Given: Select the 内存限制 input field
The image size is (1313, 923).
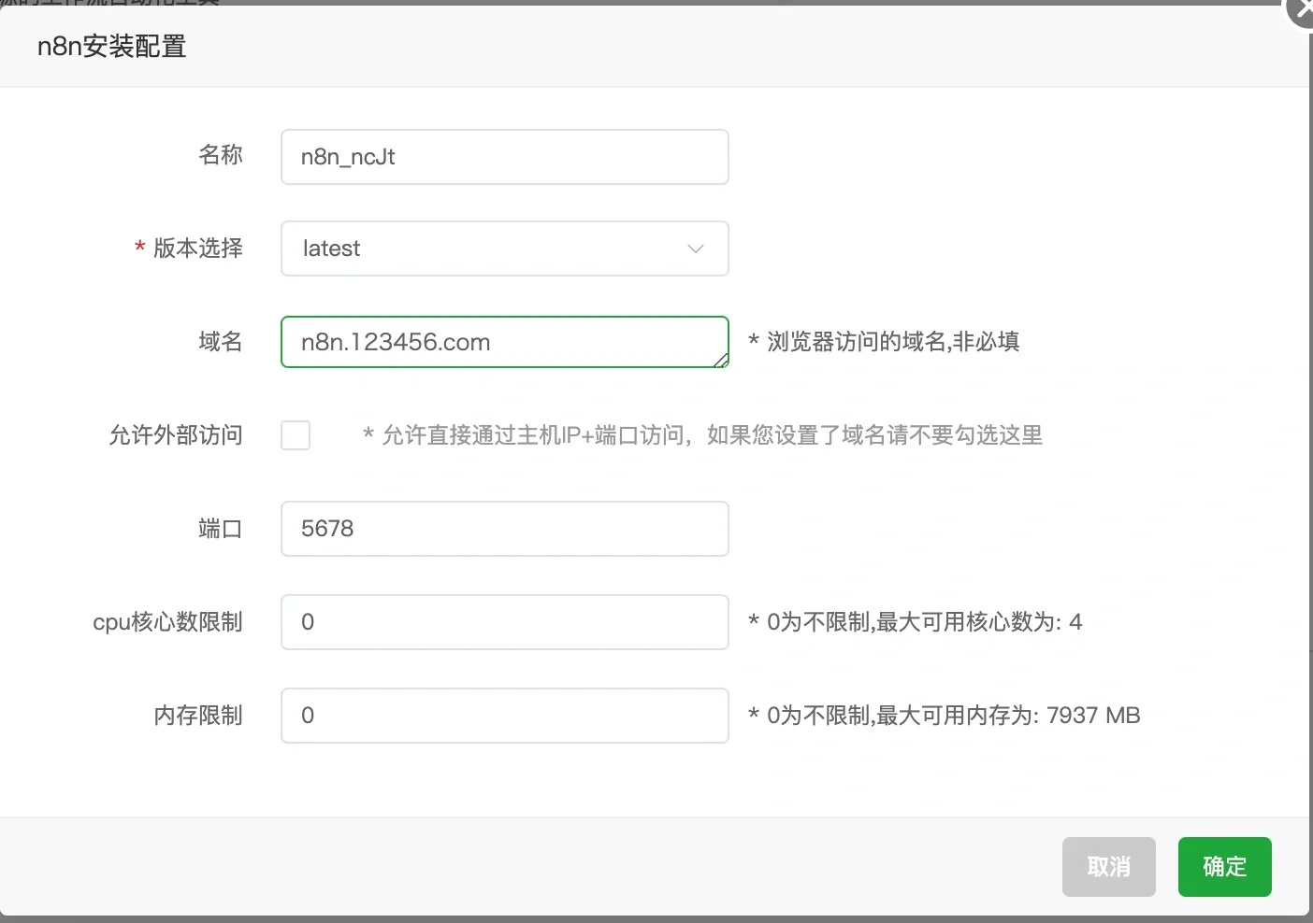Looking at the screenshot, I should point(504,716).
